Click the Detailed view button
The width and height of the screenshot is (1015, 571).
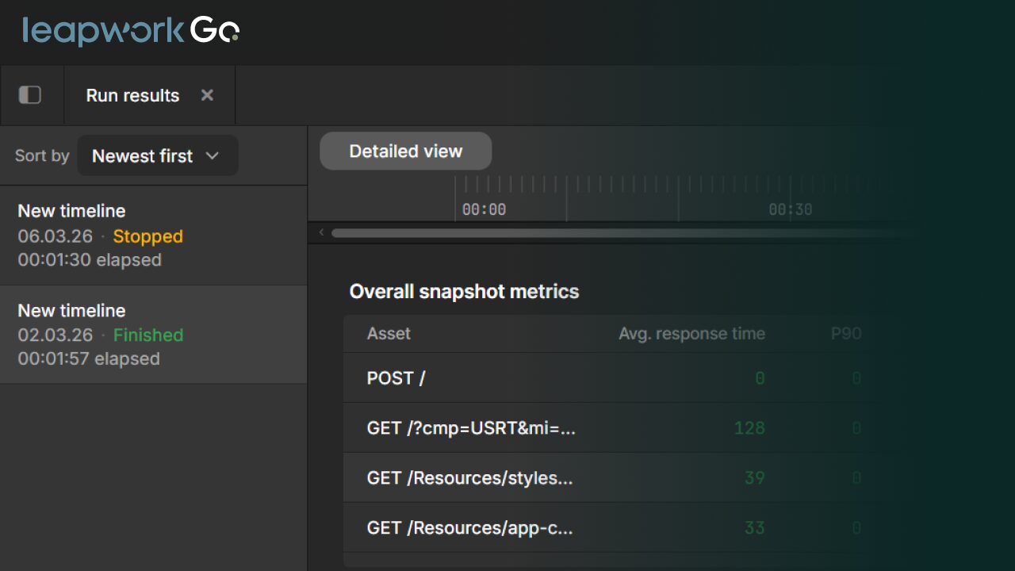click(405, 151)
